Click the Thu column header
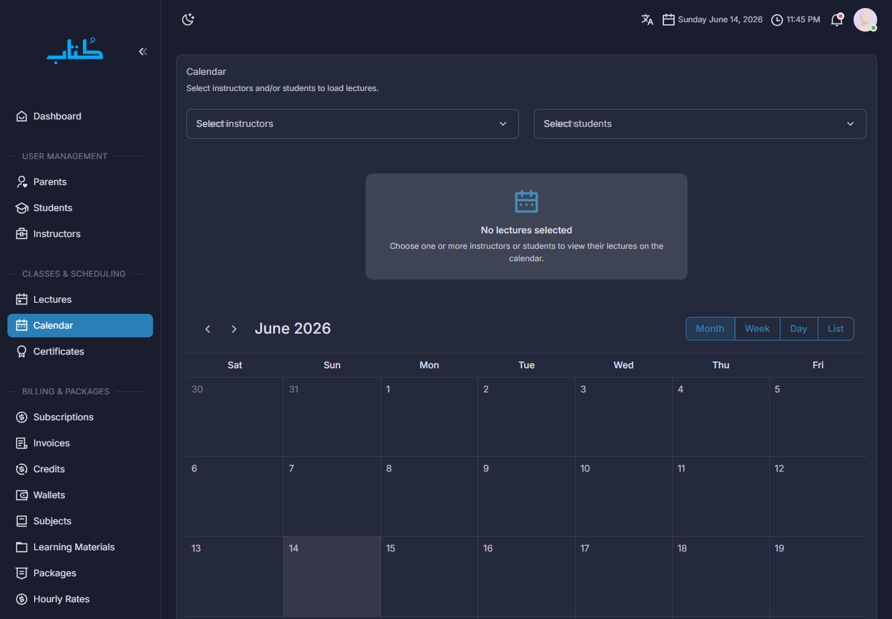 coord(721,365)
